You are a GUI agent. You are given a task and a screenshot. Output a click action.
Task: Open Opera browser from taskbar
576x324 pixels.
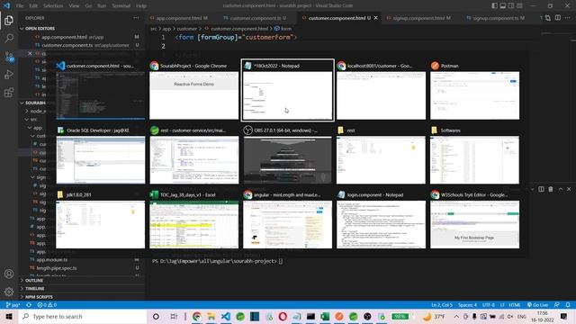(283, 316)
